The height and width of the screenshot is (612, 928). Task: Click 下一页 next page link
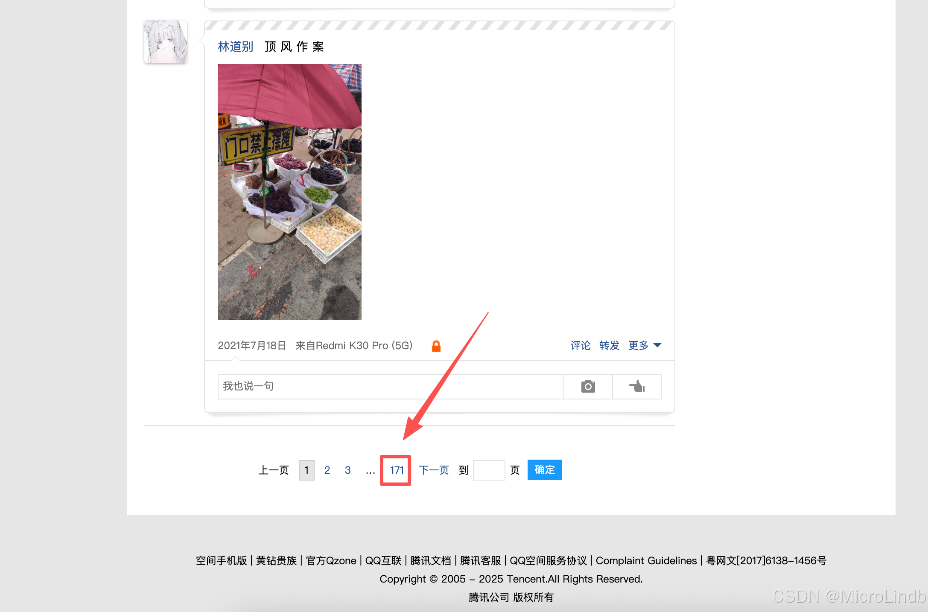tap(434, 470)
